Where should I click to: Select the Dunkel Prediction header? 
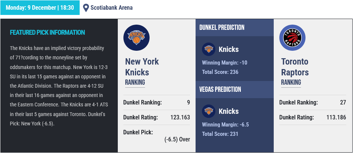[x=222, y=28]
